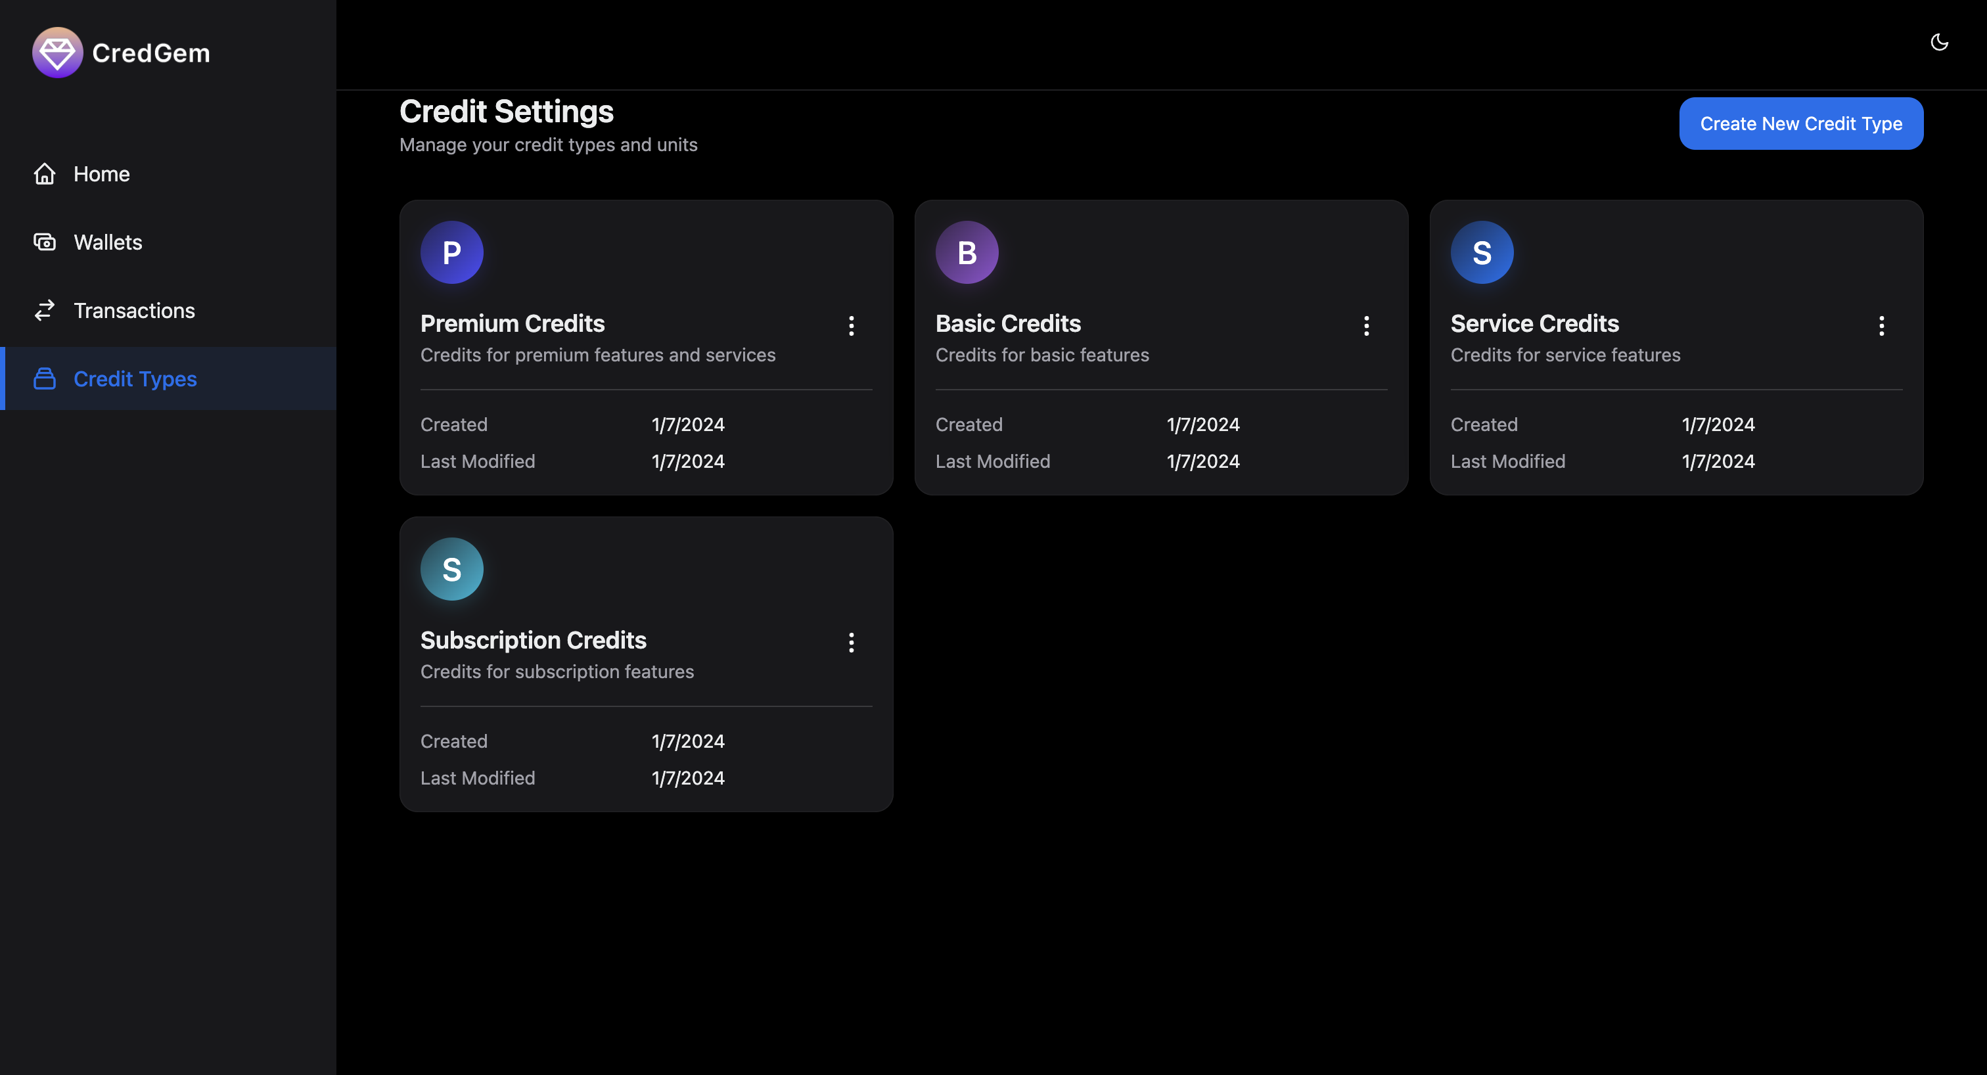Toggle dark mode with moon icon
The image size is (1987, 1075).
click(1938, 43)
